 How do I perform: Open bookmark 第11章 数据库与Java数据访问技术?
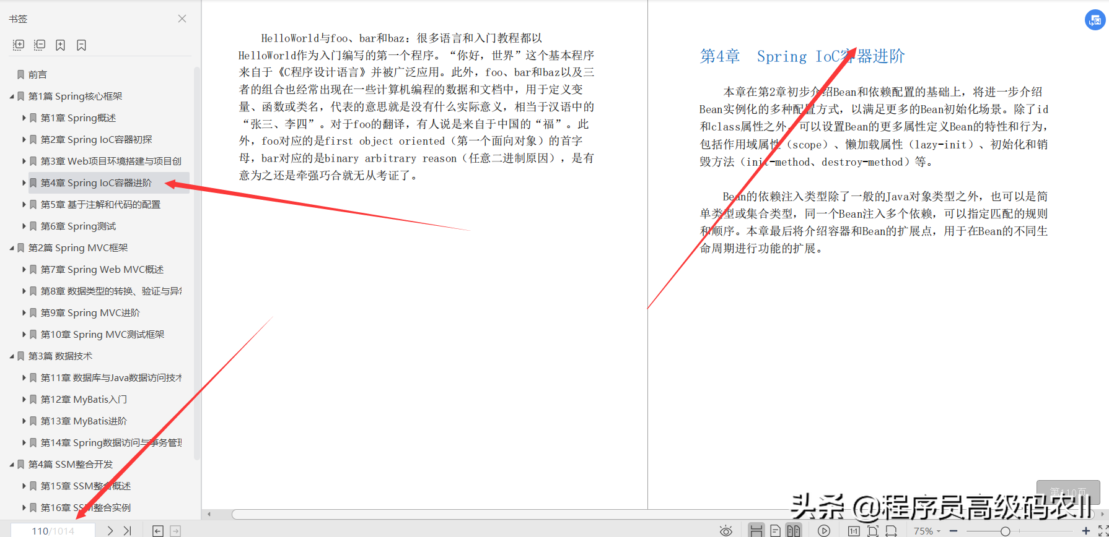pyautogui.click(x=111, y=377)
